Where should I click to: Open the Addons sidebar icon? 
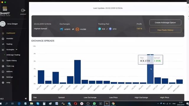[3, 72]
